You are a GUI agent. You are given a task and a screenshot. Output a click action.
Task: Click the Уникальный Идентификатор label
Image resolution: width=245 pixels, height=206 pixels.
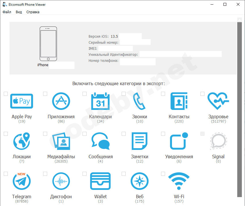pos(113,55)
